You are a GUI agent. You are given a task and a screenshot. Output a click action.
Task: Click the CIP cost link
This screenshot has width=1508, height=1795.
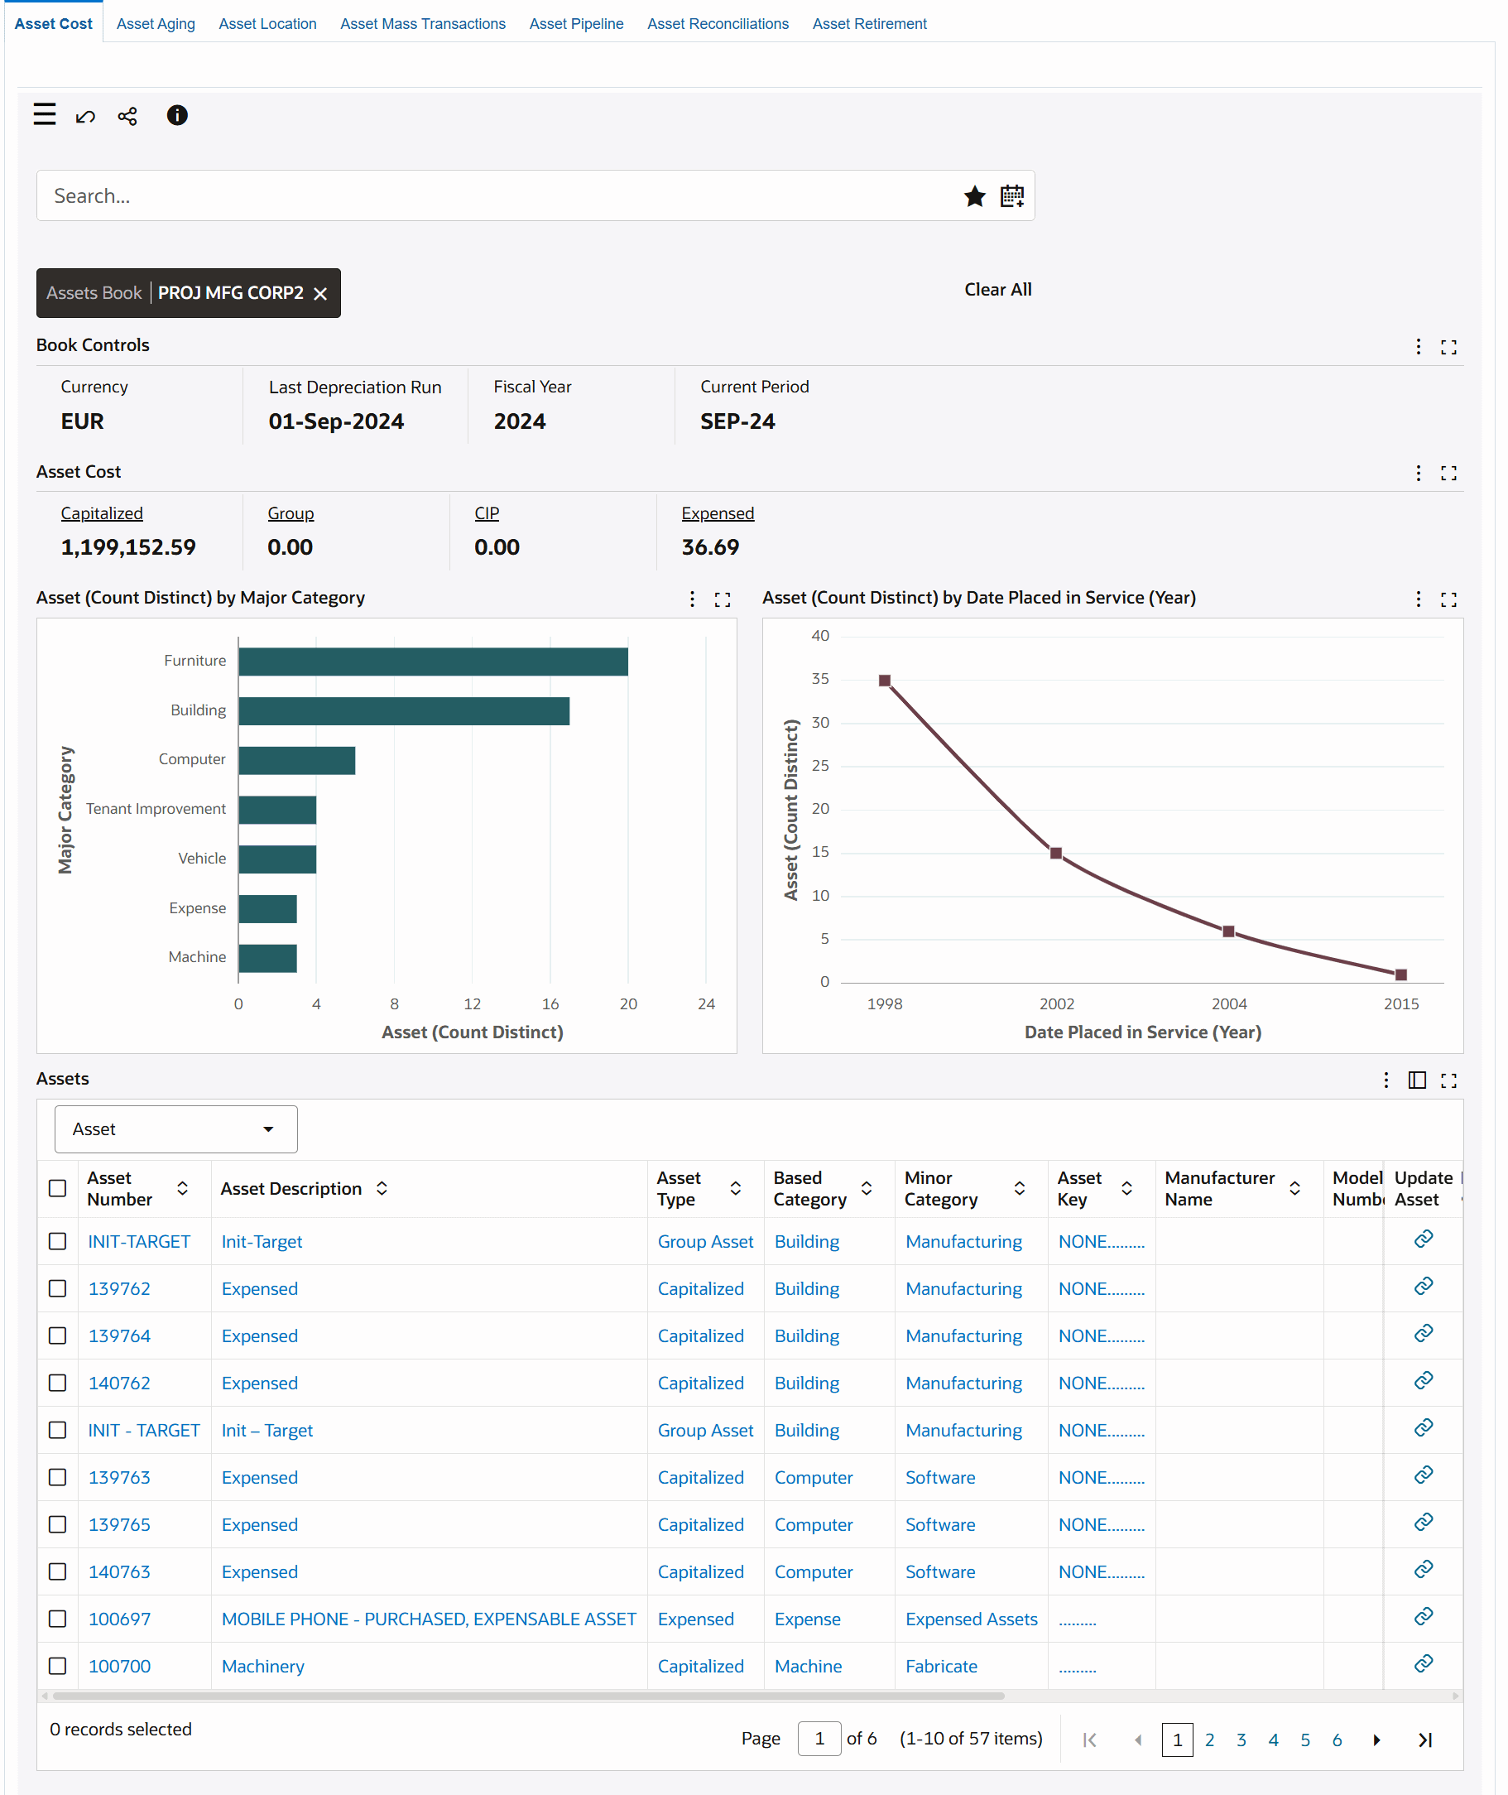487,513
